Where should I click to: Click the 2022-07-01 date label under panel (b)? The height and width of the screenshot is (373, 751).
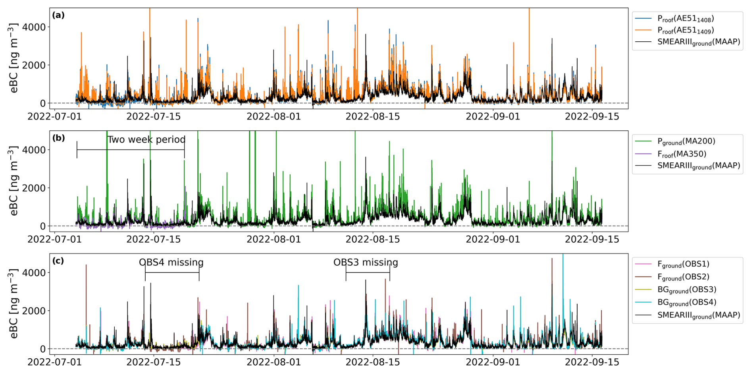click(x=55, y=240)
